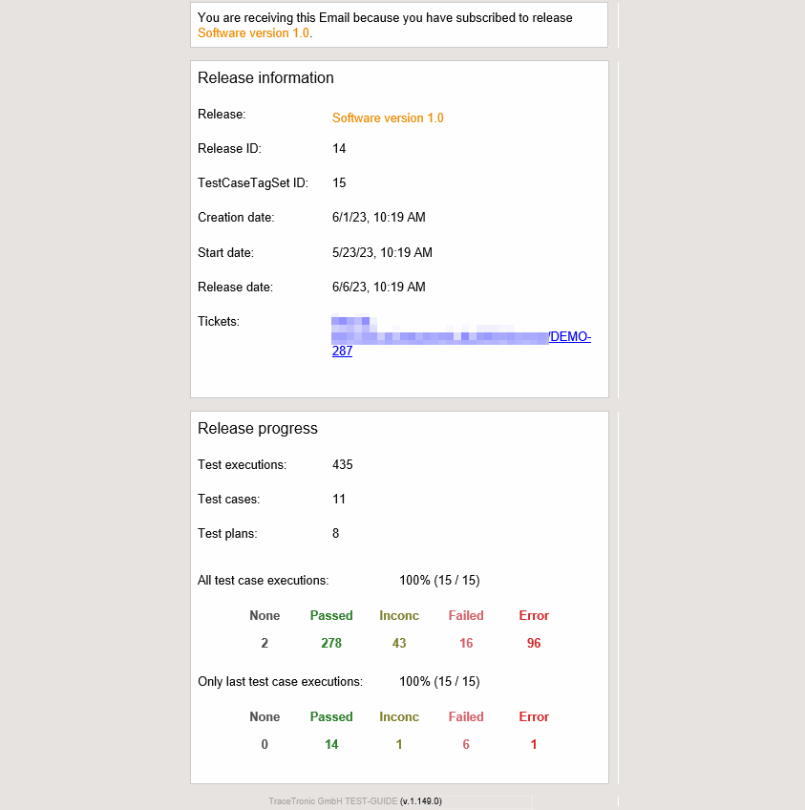The height and width of the screenshot is (810, 805).
Task: Open Software version 1.0 link in Release row
Action: point(388,118)
